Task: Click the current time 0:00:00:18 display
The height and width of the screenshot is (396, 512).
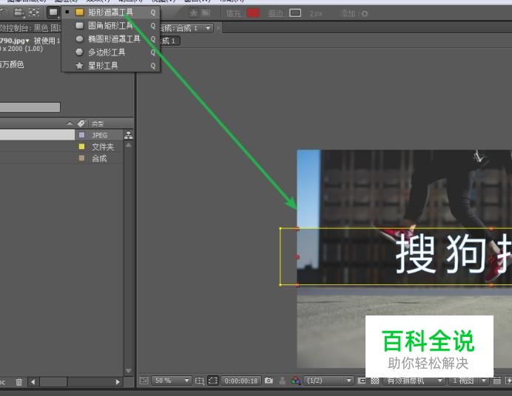Action: (x=241, y=380)
